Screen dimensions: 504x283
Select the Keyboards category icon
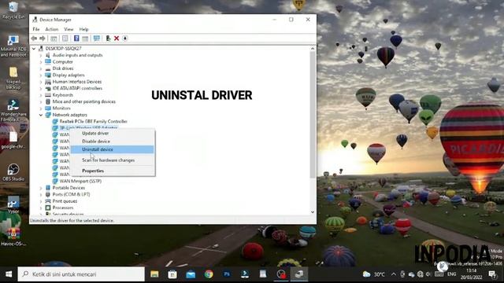pos(48,95)
